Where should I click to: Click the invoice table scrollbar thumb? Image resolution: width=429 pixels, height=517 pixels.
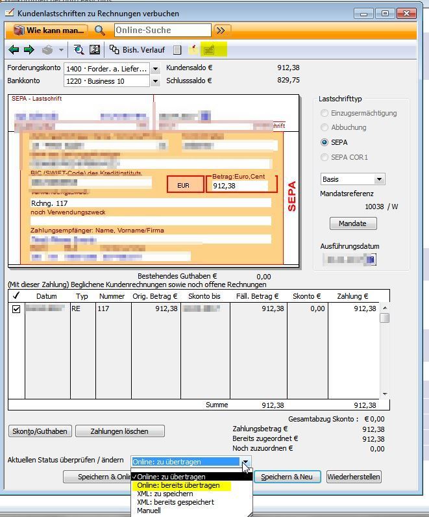(384, 318)
